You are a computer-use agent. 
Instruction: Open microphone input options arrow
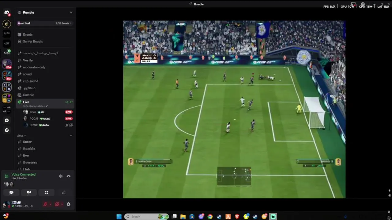(x=50, y=204)
